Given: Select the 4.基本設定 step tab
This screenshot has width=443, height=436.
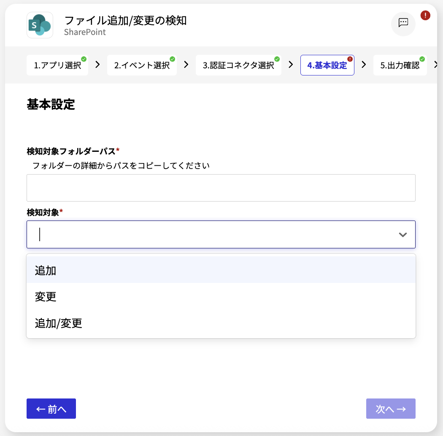Looking at the screenshot, I should (327, 65).
